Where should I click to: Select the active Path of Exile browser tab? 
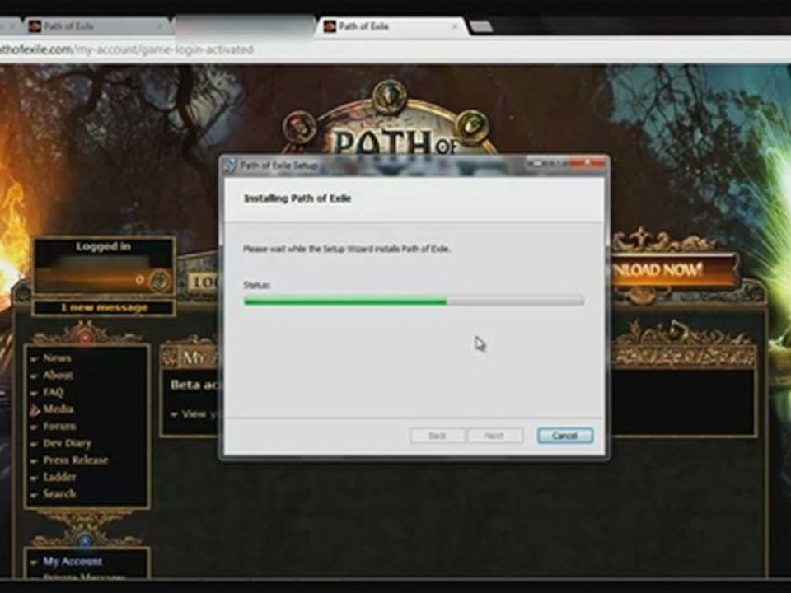coord(392,26)
